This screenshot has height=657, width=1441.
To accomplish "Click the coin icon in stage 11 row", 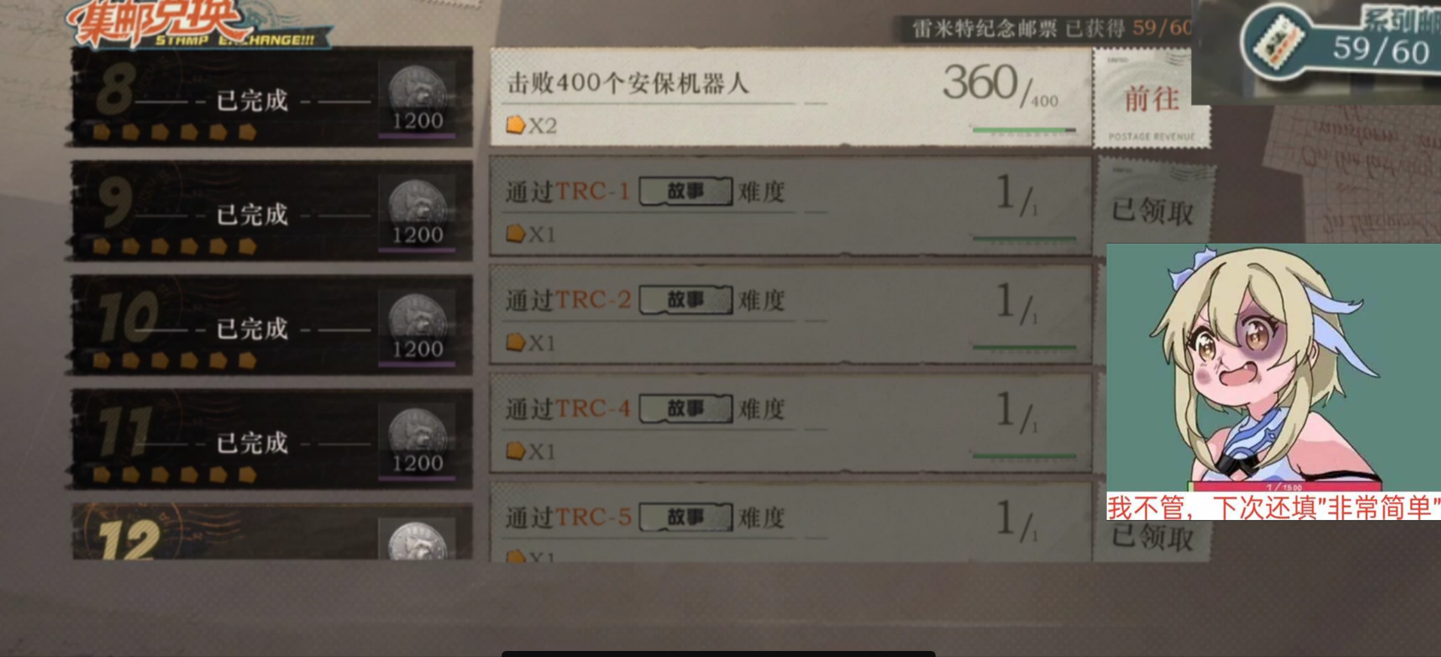I will pyautogui.click(x=417, y=433).
